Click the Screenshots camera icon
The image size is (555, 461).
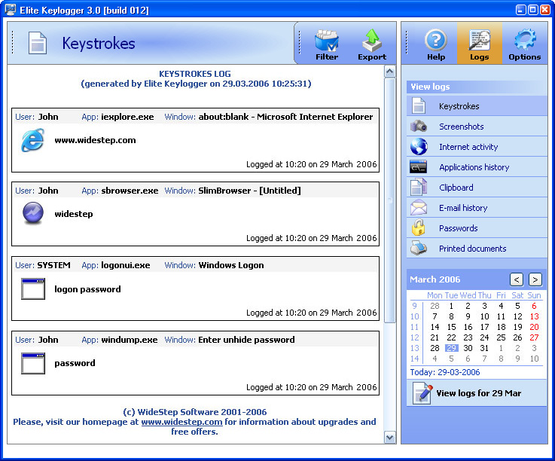tap(419, 127)
